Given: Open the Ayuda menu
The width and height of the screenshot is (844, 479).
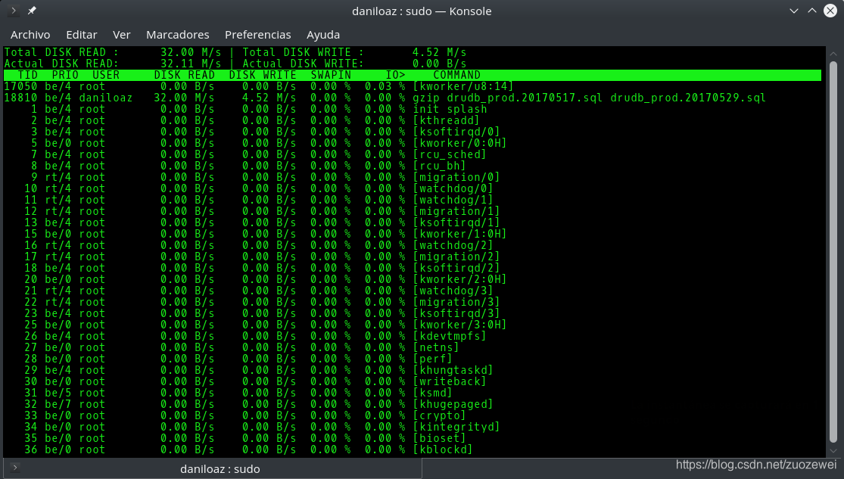Looking at the screenshot, I should pyautogui.click(x=323, y=35).
